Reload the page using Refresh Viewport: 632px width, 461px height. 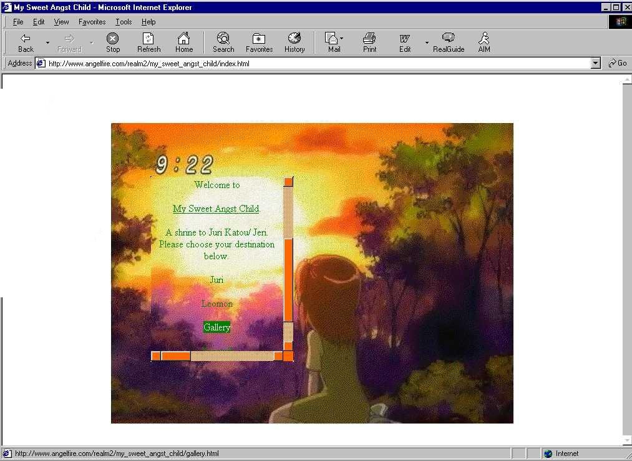[148, 42]
